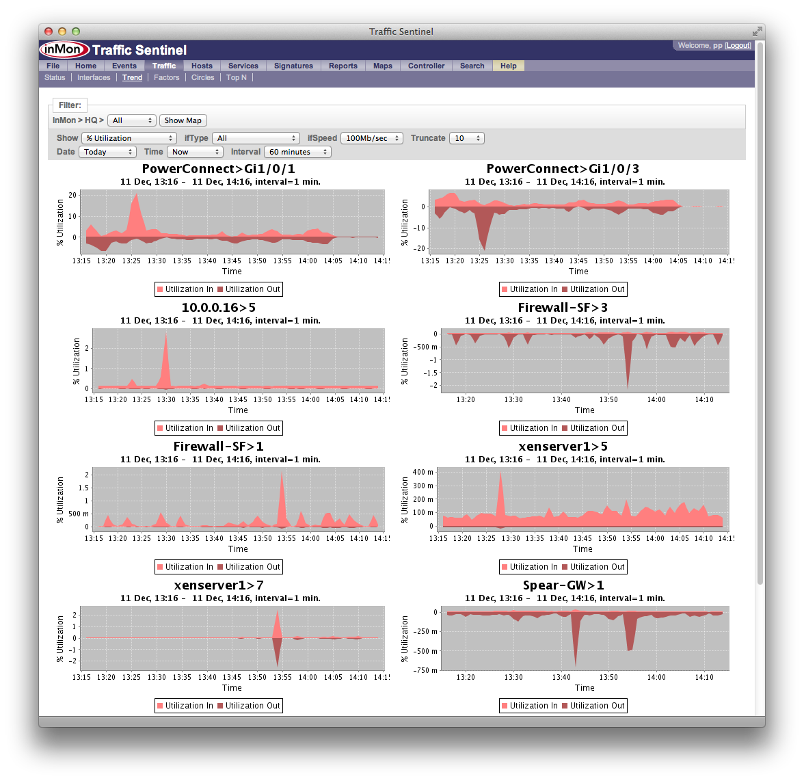The image size is (804, 781).
Task: Click the Logout link
Action: tap(738, 46)
